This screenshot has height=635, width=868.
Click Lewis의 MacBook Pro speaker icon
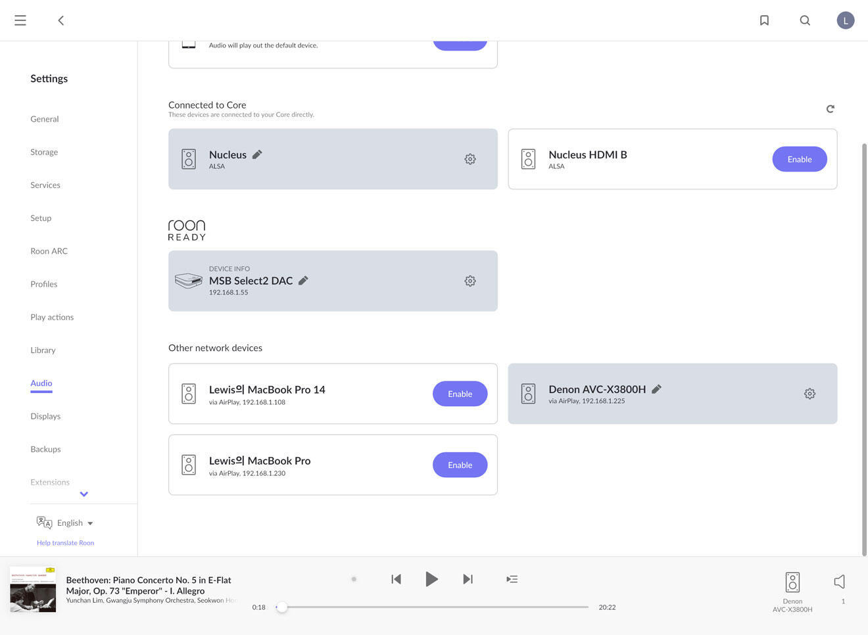click(189, 465)
